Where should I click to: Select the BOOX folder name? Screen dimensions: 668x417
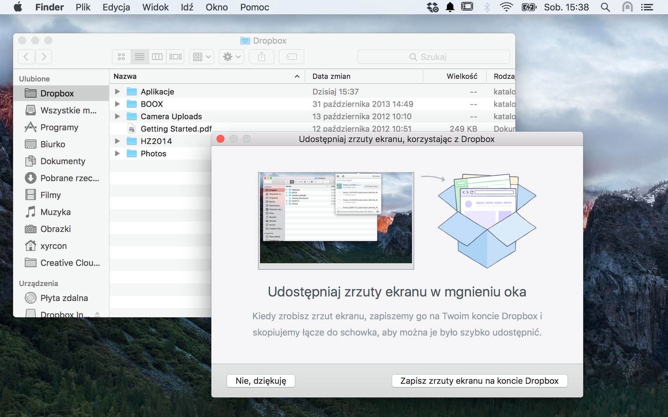tap(152, 104)
